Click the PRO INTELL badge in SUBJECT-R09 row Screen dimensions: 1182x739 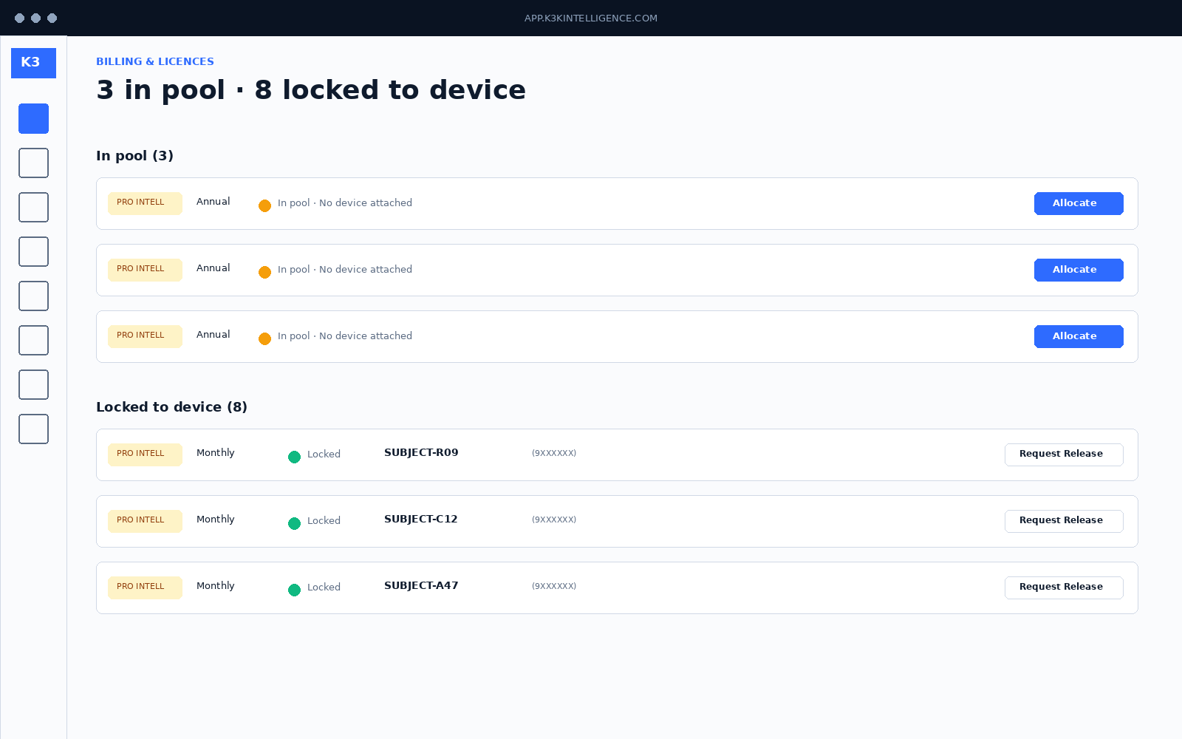pyautogui.click(x=145, y=454)
